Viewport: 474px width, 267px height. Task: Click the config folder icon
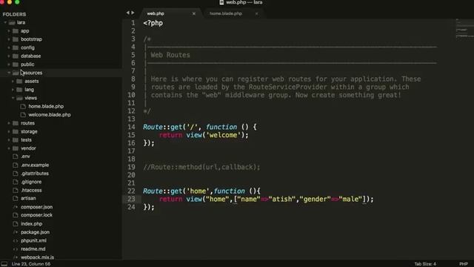click(16, 47)
